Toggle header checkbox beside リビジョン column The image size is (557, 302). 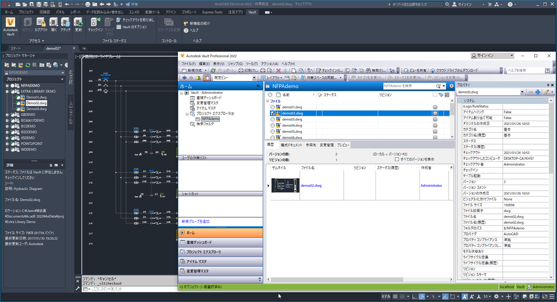435,95
